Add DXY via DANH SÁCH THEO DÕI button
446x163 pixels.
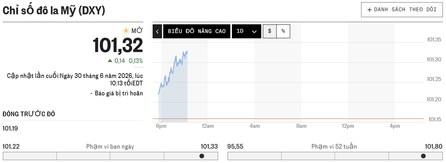tap(402, 10)
